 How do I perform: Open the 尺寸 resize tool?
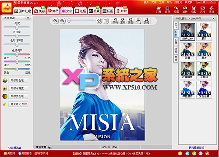[x=202, y=10]
